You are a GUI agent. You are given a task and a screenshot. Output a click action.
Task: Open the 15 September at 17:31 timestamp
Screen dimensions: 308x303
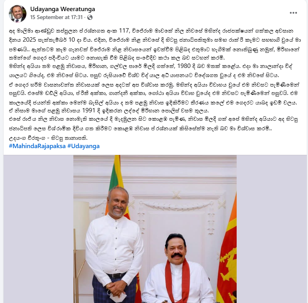(x=56, y=17)
